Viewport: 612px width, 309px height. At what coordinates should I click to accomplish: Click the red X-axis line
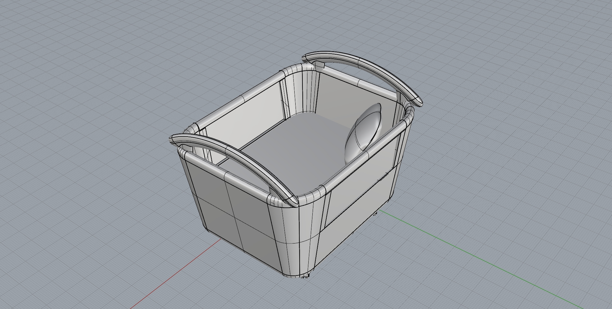(174, 274)
